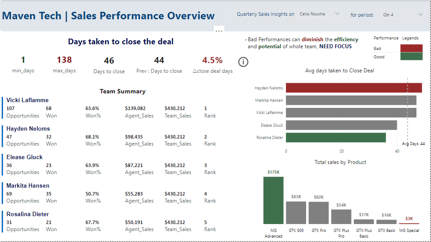Click Vicki Laflamme's 107 opportunities value
This screenshot has height=242, width=431.
coord(11,108)
